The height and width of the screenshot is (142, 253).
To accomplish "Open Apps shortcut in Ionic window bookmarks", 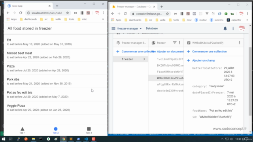I will (x=11, y=19).
